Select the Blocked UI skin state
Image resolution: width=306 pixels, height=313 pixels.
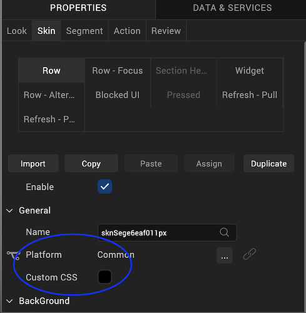[118, 95]
